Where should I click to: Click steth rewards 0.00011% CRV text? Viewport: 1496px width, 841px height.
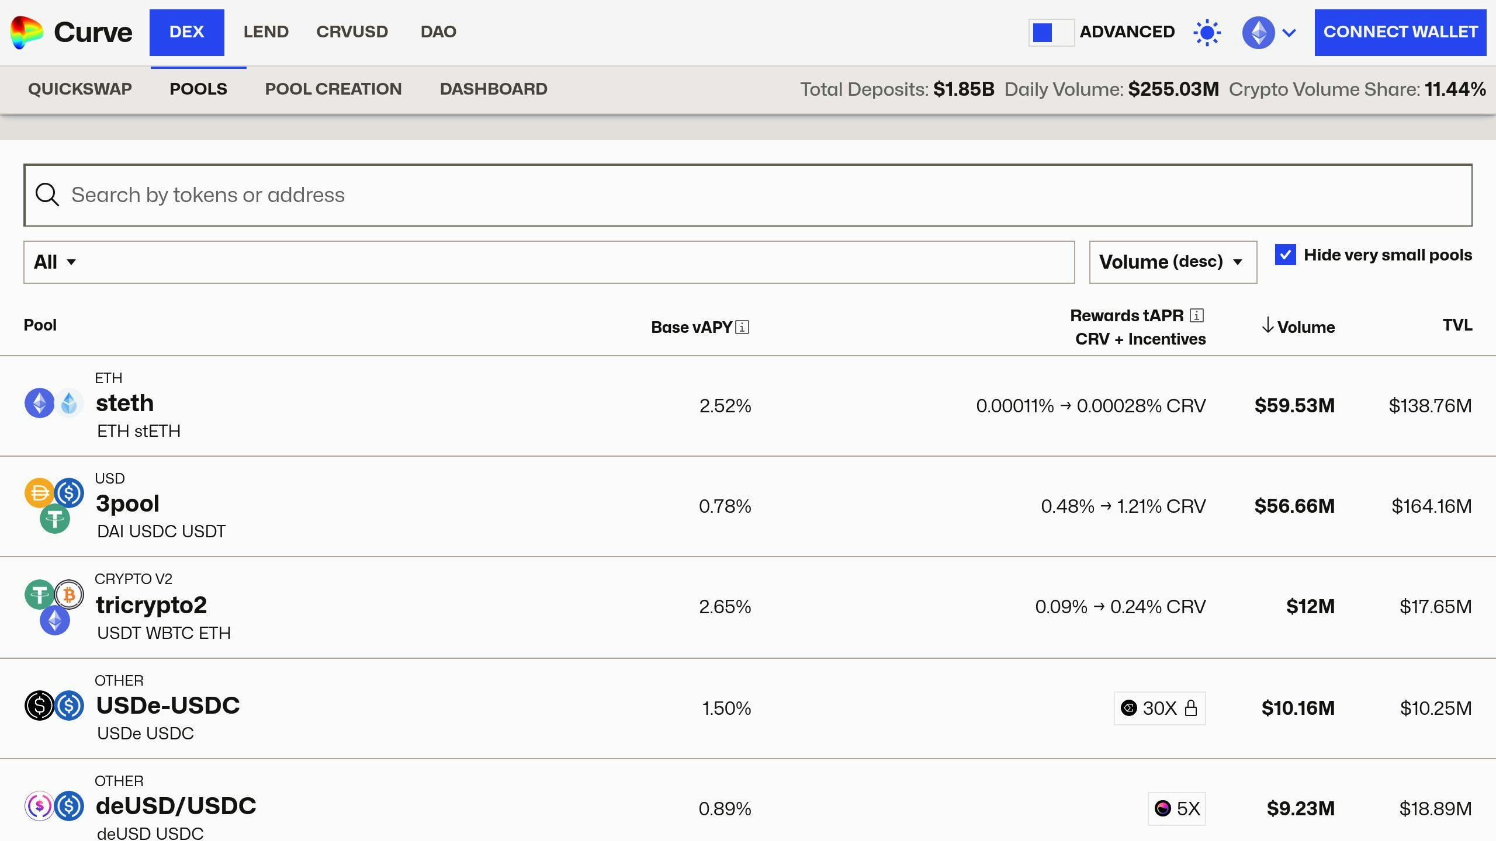coord(1090,405)
